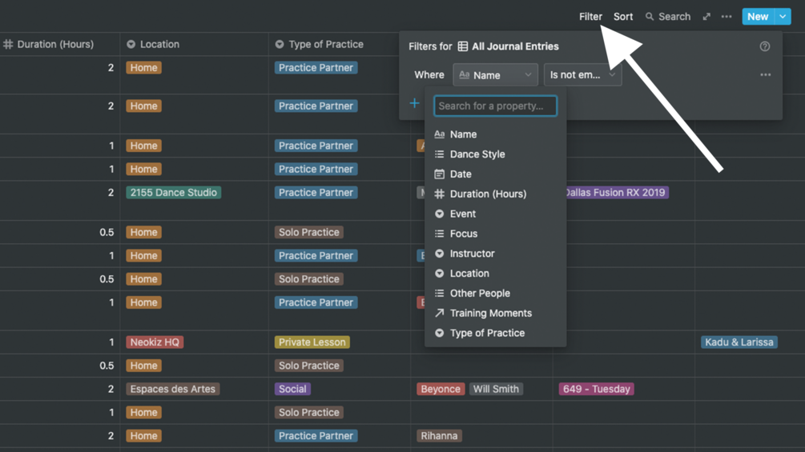Click the expand to full page icon
Image resolution: width=805 pixels, height=452 pixels.
click(706, 17)
